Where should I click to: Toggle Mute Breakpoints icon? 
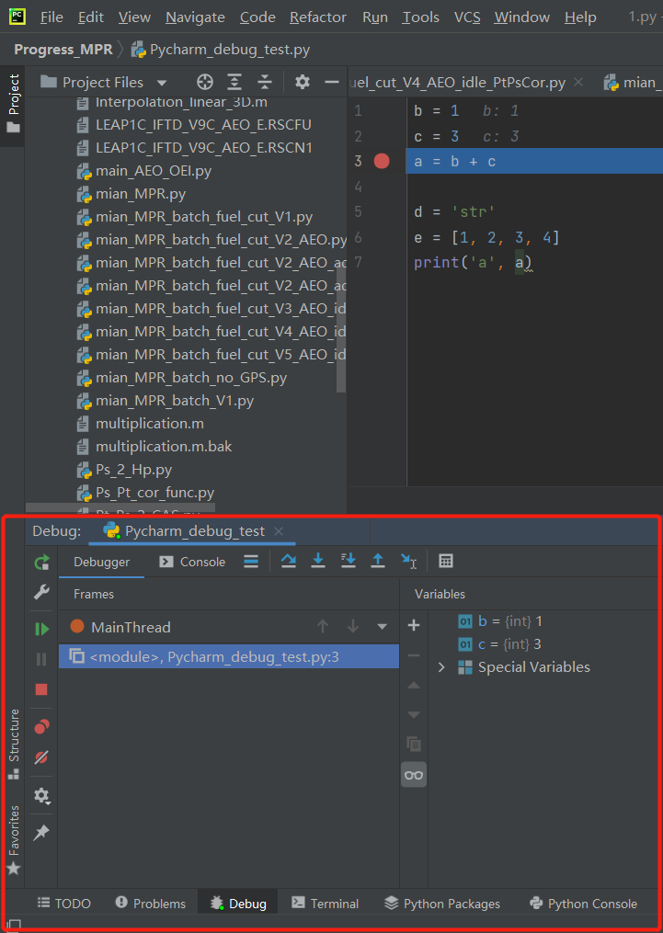41,757
